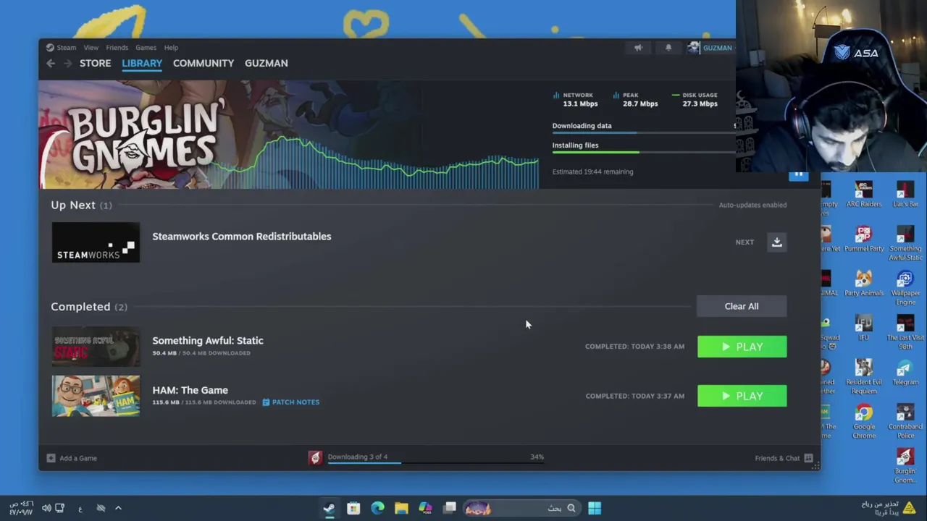Click the Add a Game plus icon
This screenshot has height=521, width=927.
(x=51, y=458)
